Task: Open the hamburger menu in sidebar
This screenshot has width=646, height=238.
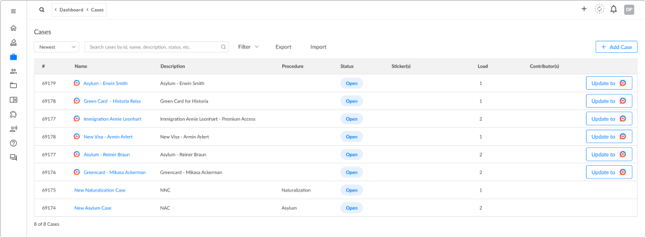Action: (x=13, y=11)
